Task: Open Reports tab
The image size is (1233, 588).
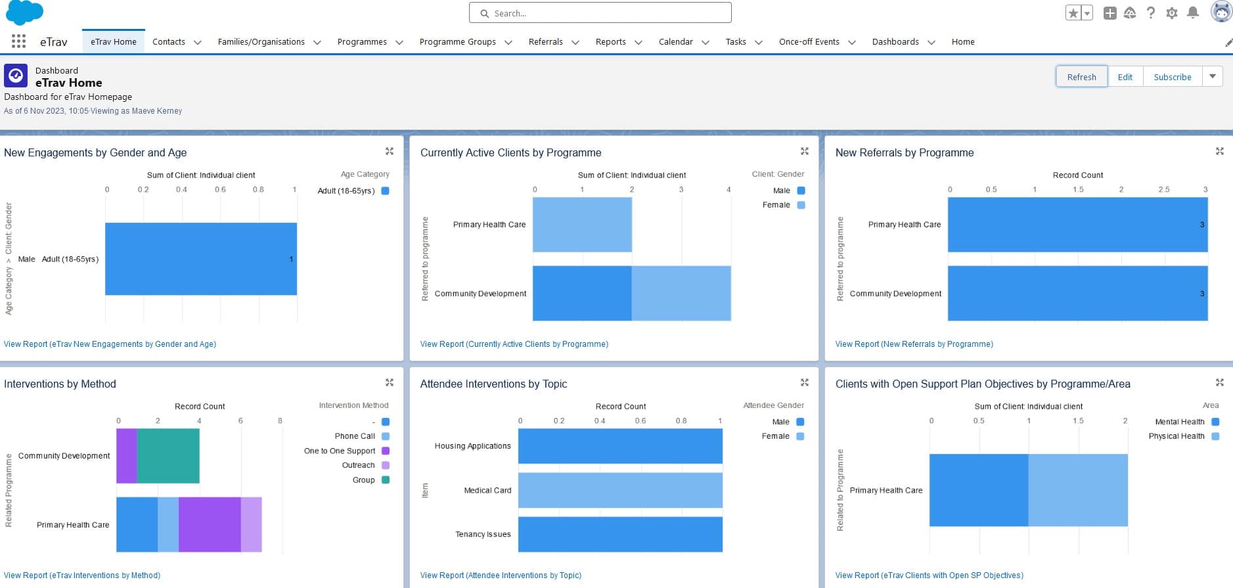Action: 611,41
